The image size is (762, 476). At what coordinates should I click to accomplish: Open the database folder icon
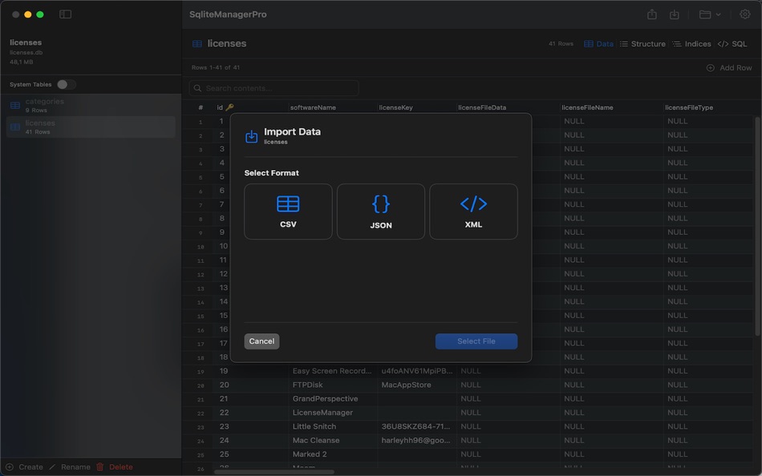click(703, 14)
